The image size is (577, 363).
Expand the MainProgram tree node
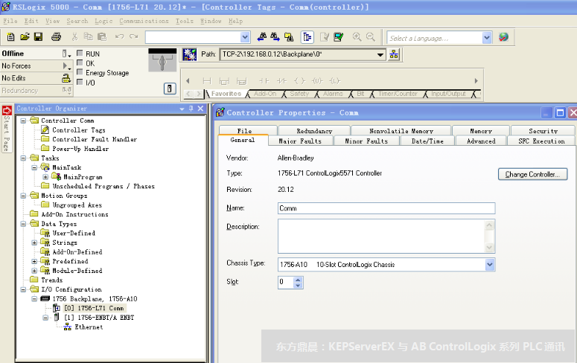point(45,177)
